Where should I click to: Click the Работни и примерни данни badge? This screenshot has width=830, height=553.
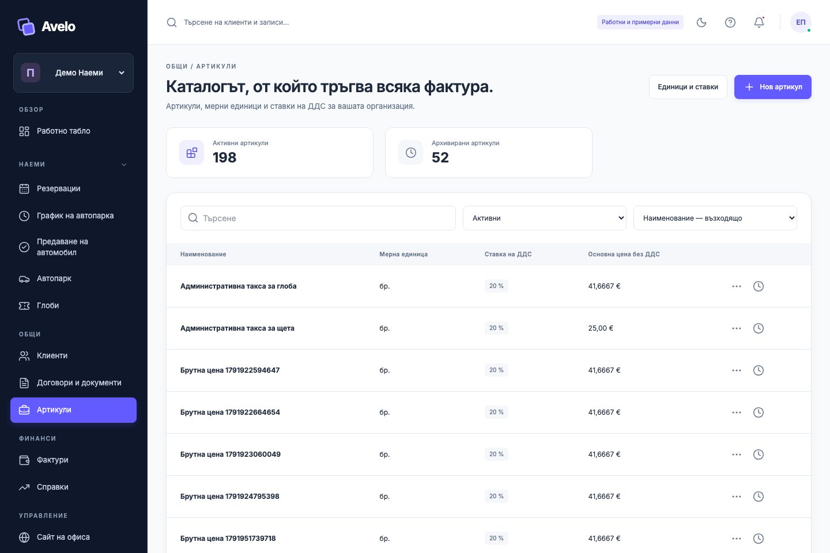pos(640,22)
